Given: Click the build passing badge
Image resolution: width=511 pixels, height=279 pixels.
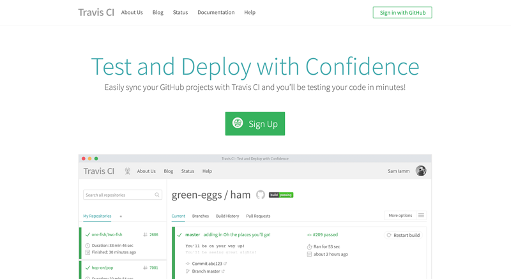Looking at the screenshot, I should pyautogui.click(x=281, y=195).
